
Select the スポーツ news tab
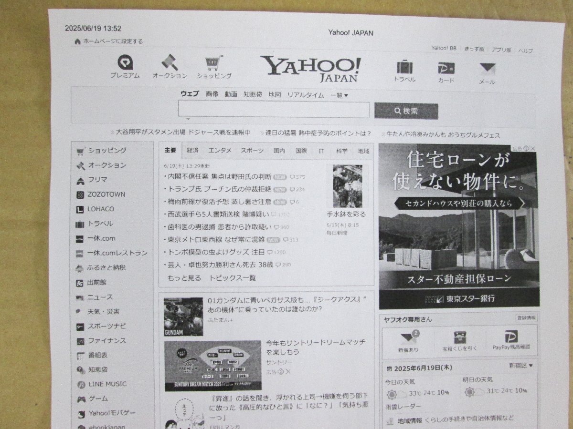252,151
